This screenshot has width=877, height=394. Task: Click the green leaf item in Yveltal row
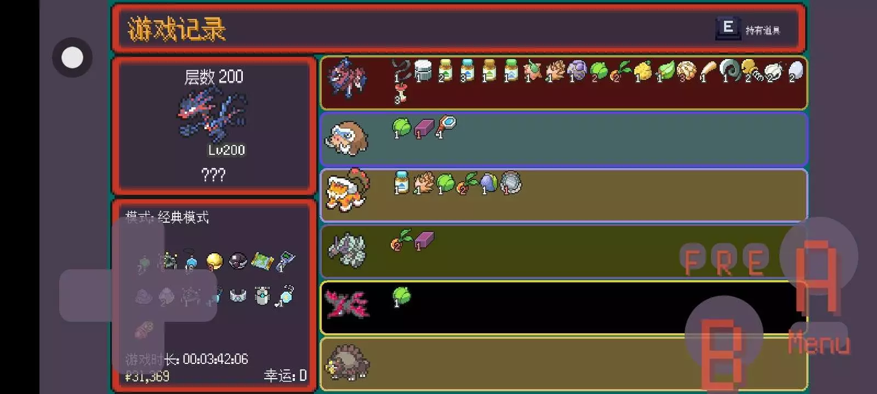click(x=401, y=296)
